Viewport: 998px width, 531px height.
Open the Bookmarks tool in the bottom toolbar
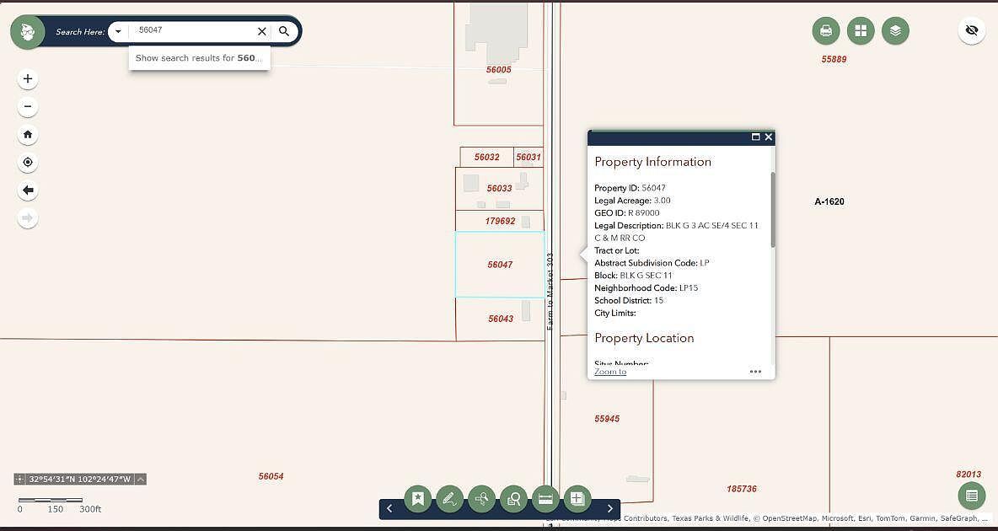[417, 499]
